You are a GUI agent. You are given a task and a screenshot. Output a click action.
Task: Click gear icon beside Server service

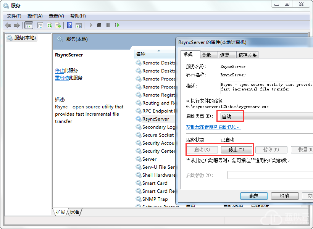139,159
